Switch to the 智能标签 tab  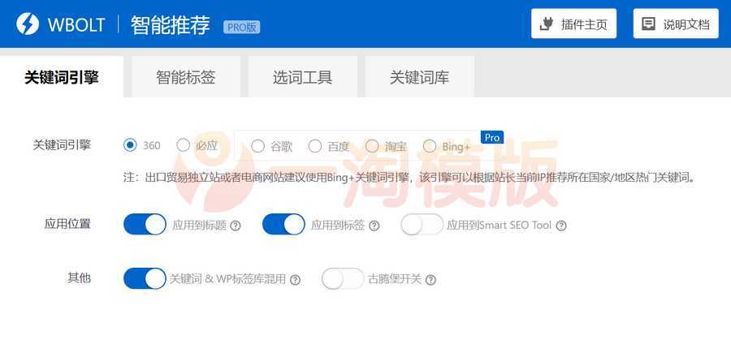186,77
